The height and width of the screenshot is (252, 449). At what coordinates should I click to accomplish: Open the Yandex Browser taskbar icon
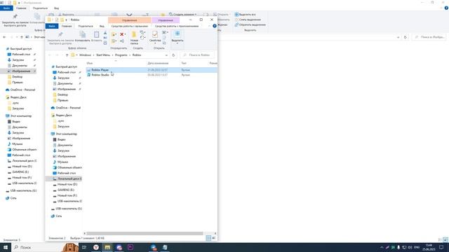click(96, 247)
